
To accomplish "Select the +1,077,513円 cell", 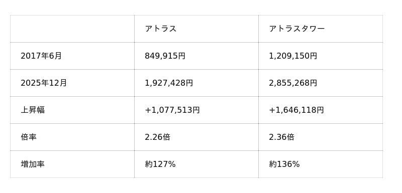I will point(172,110).
